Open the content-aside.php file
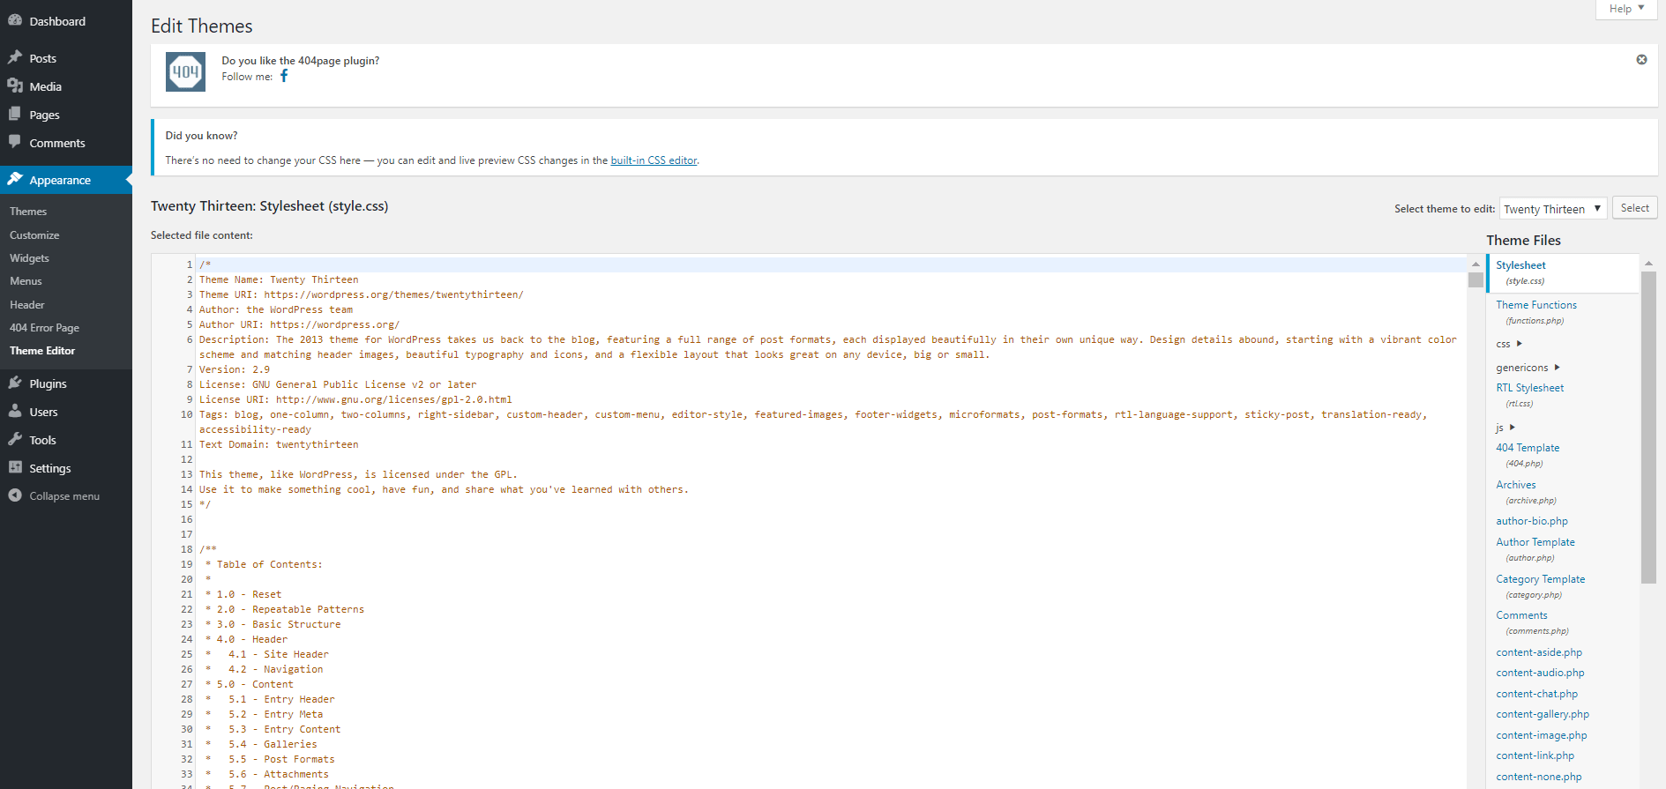The width and height of the screenshot is (1666, 789). coord(1539,652)
